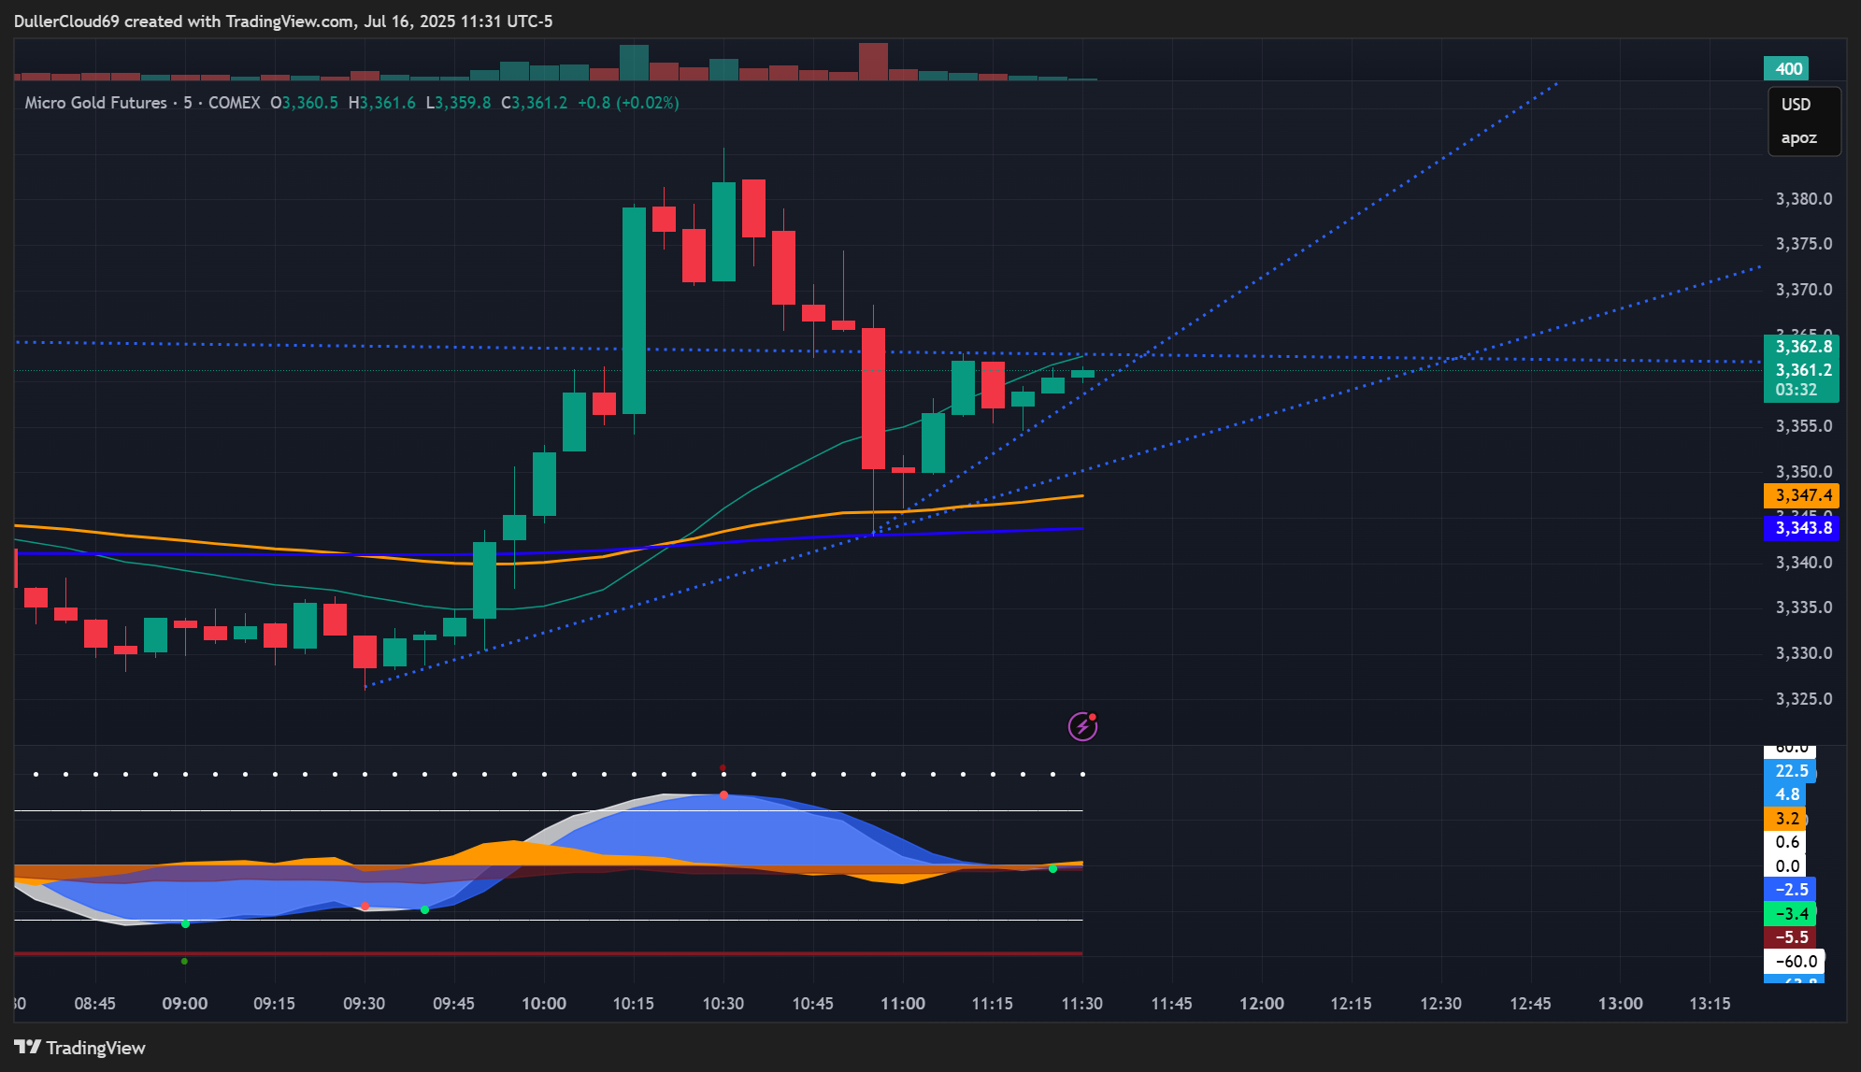Click the green -3.4 indicator value label
1861x1072 pixels.
tap(1790, 914)
